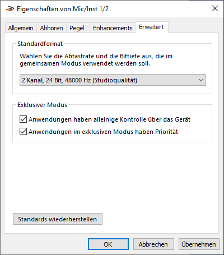
Task: Click the title bar text Eigenschaften von Mic/Inst 1/2
Action: [x=63, y=9]
